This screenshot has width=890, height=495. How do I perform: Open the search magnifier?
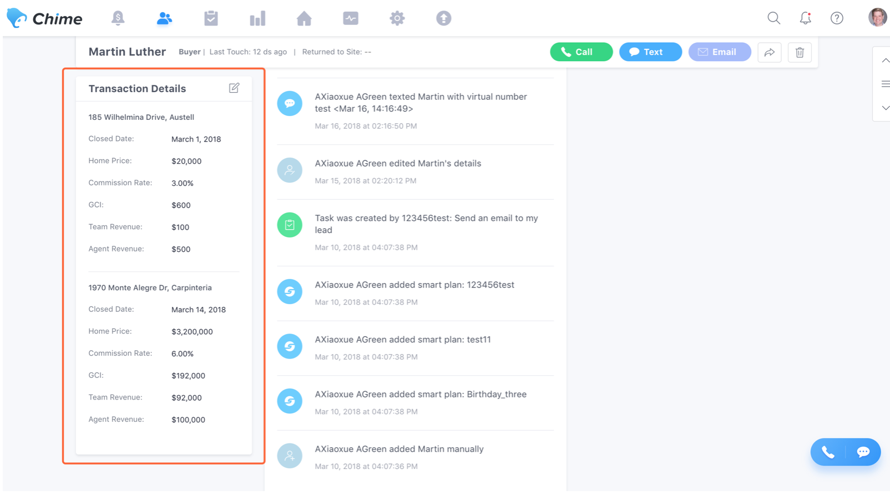tap(774, 18)
